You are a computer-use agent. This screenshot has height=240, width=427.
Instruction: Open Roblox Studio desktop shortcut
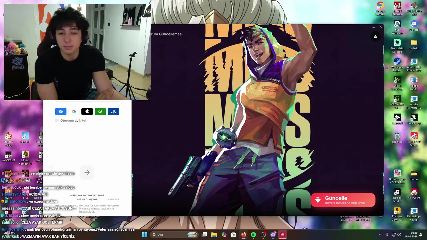[x=397, y=196]
